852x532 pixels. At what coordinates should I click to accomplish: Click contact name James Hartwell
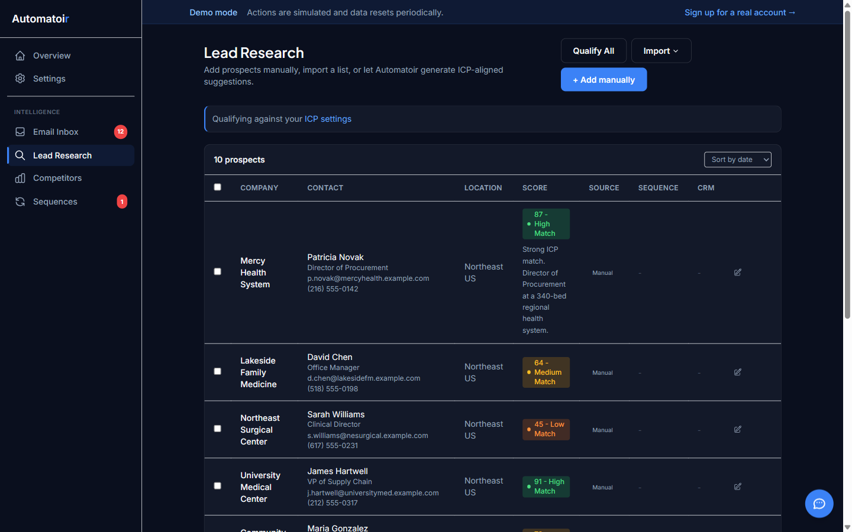[x=337, y=471]
